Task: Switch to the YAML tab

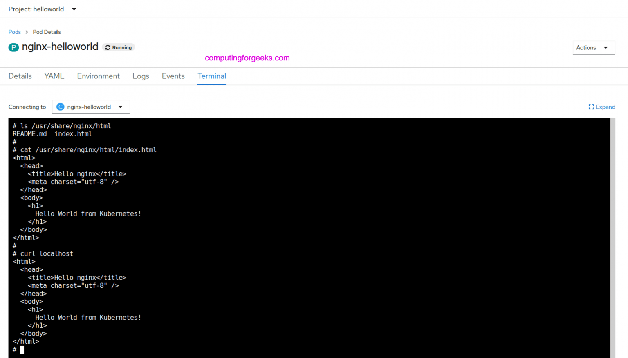Action: (54, 76)
